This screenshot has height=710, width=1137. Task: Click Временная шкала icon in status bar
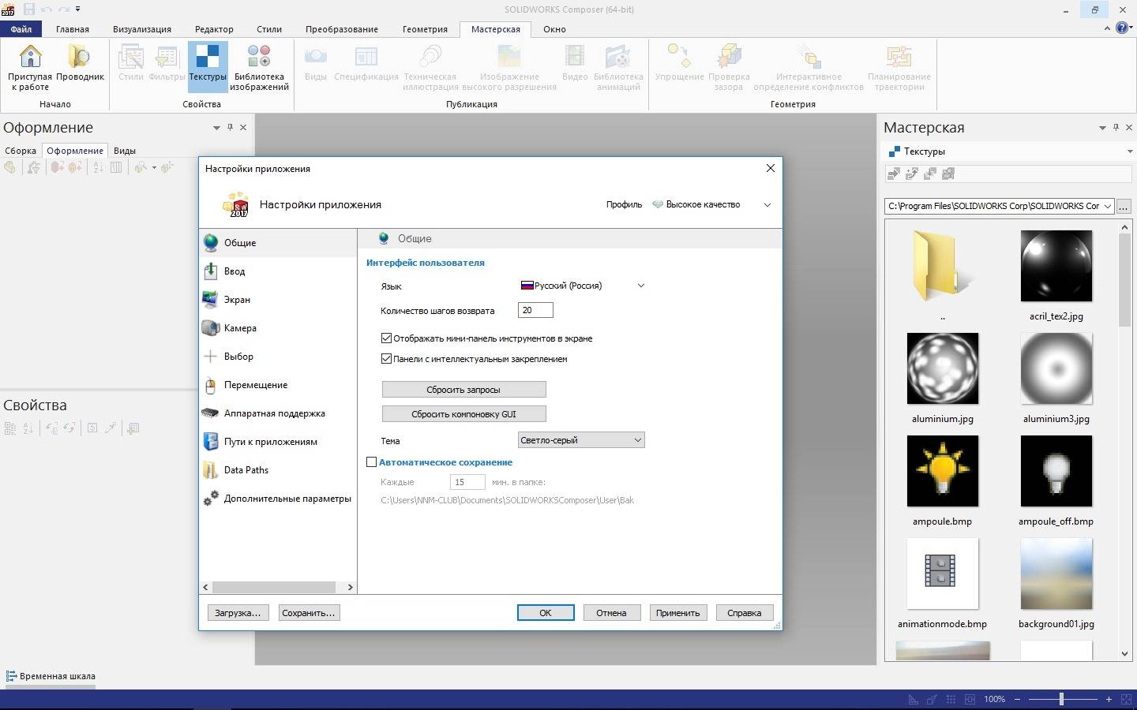[x=11, y=676]
